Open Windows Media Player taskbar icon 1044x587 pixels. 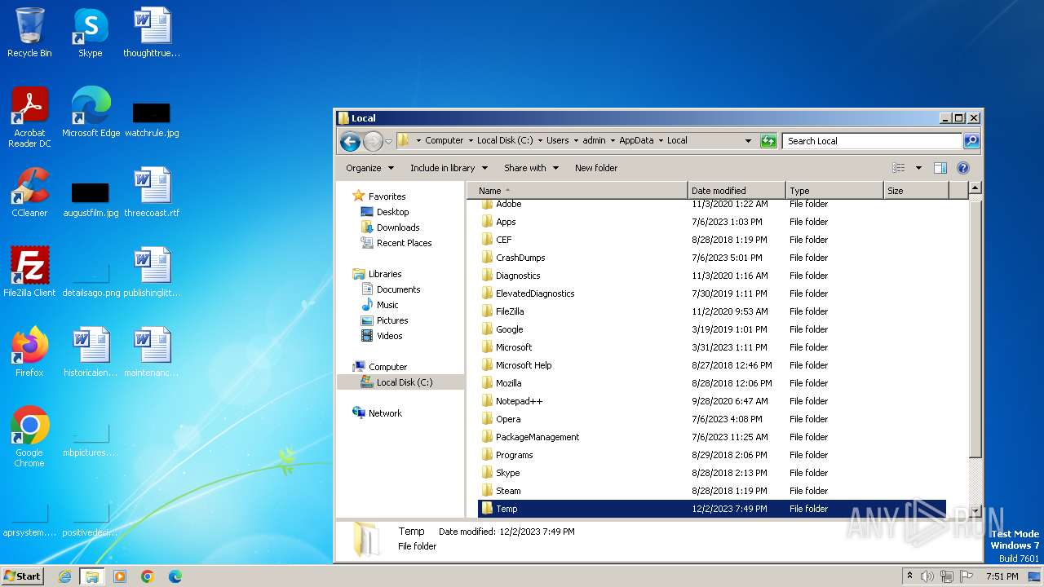tap(120, 576)
